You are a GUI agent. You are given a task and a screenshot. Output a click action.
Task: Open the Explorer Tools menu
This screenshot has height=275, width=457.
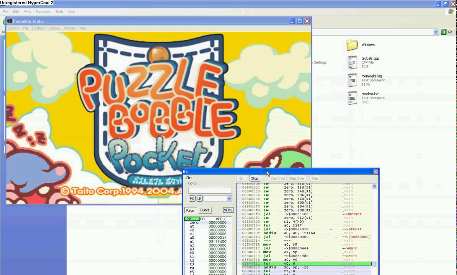pos(59,11)
